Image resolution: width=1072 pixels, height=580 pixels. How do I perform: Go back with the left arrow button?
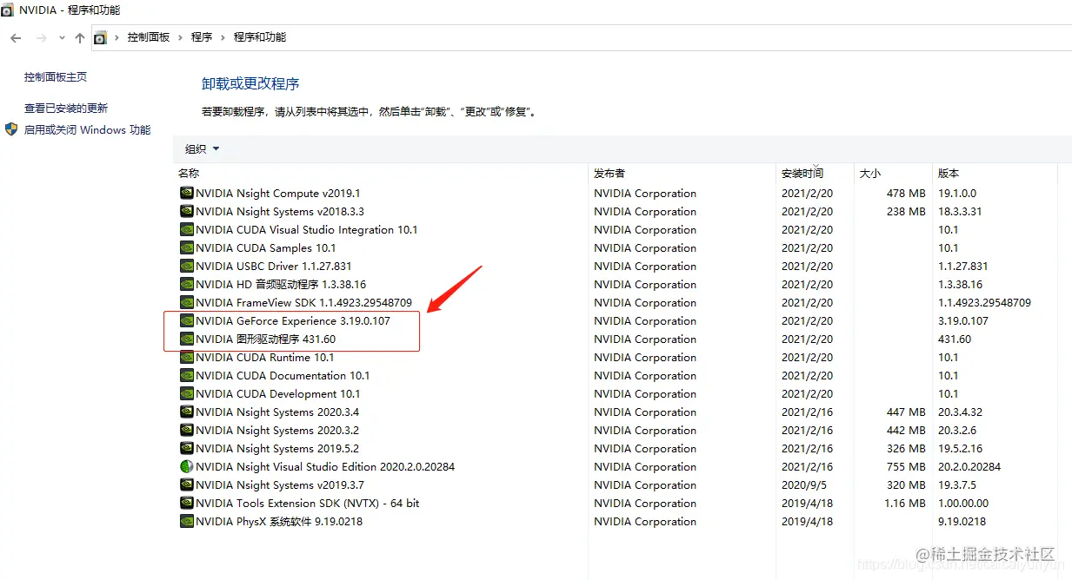[16, 37]
